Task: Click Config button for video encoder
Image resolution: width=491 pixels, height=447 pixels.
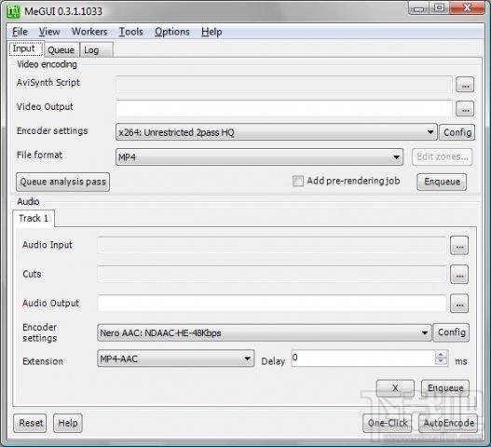Action: [x=457, y=132]
